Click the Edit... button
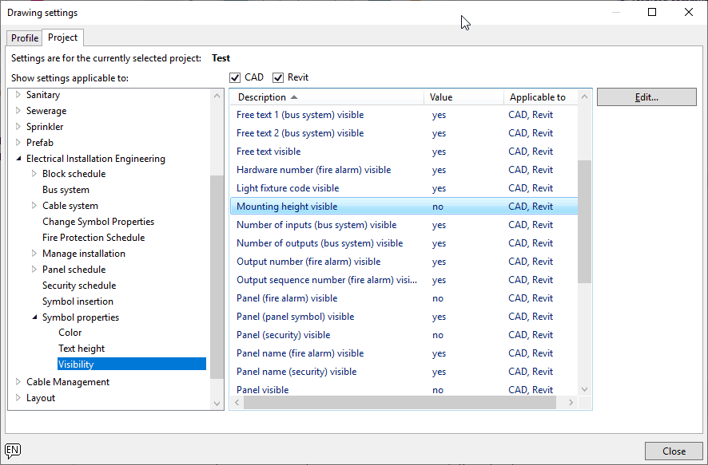This screenshot has width=708, height=465. pyautogui.click(x=646, y=97)
